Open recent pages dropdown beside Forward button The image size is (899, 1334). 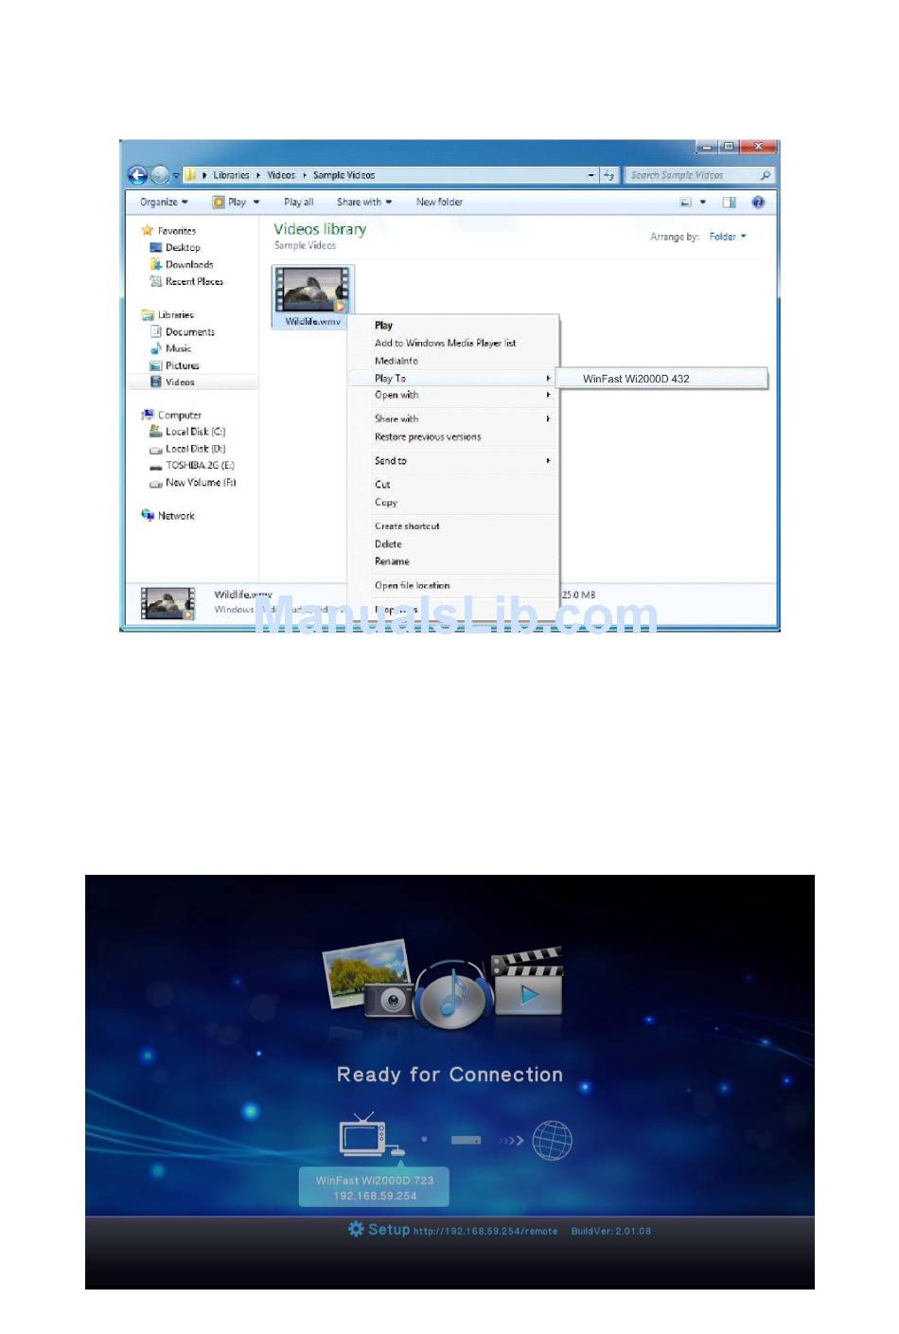click(176, 175)
